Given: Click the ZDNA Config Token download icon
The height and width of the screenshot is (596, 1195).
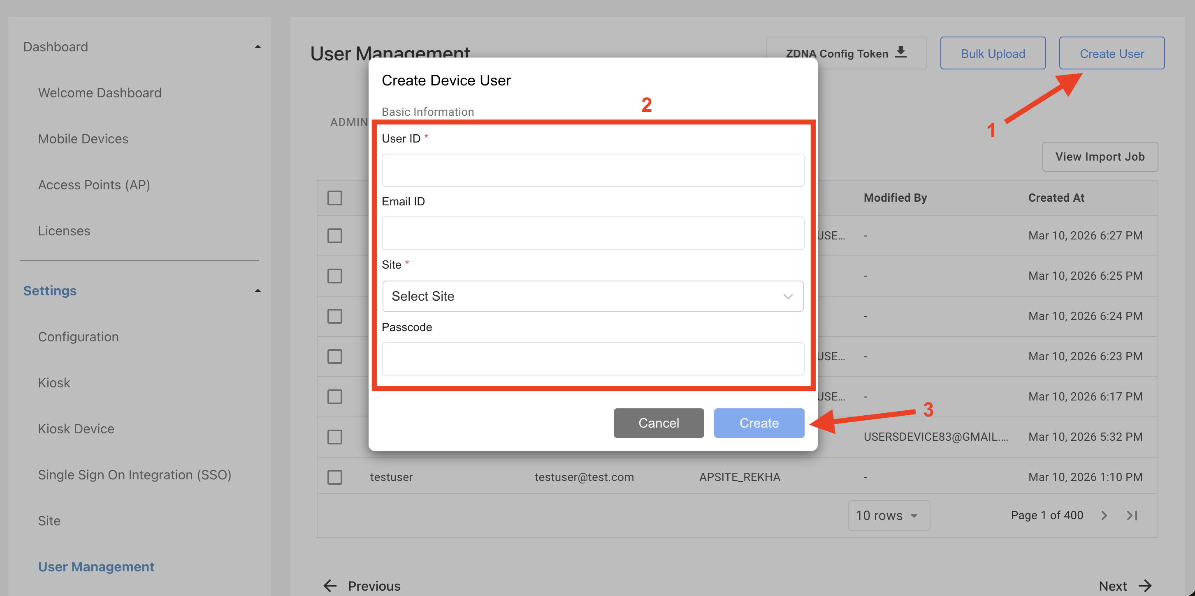Looking at the screenshot, I should tap(900, 52).
